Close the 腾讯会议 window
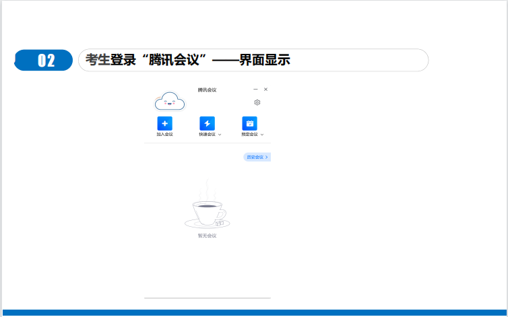This screenshot has width=508, height=317. point(265,89)
